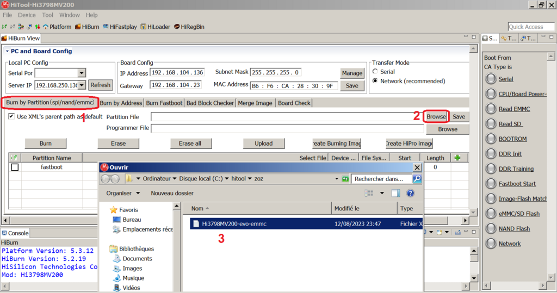The image size is (557, 293).
Task: Open address history dropdown in Ouvrir dialog
Action: [x=337, y=179]
